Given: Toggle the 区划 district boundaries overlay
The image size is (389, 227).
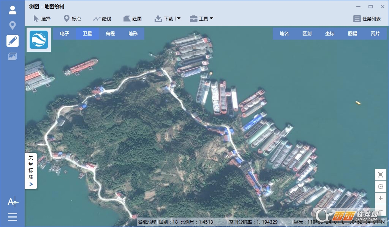Looking at the screenshot, I should [307, 34].
